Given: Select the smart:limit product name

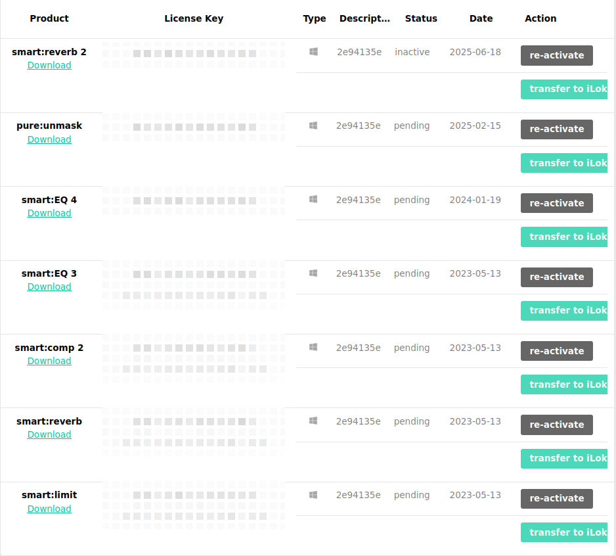Looking at the screenshot, I should click(49, 495).
